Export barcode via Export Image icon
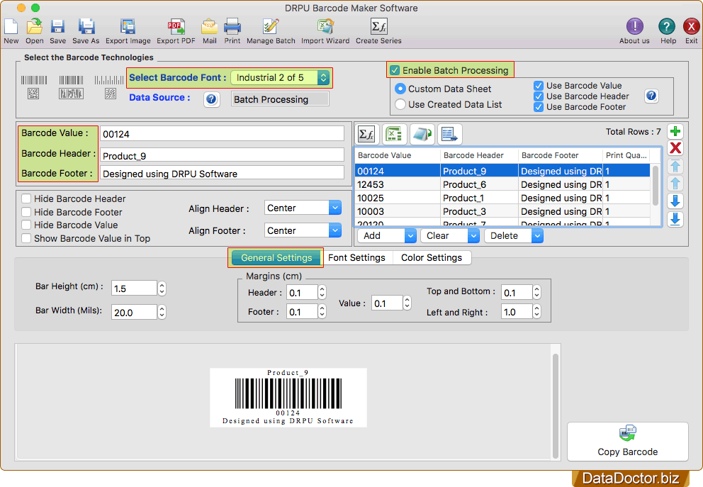Screen dimensions: 703x487 tap(128, 27)
